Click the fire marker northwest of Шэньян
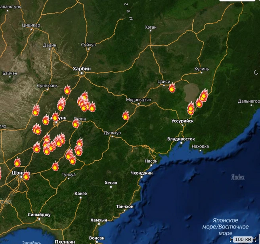The image size is (260, 244). (17, 162)
